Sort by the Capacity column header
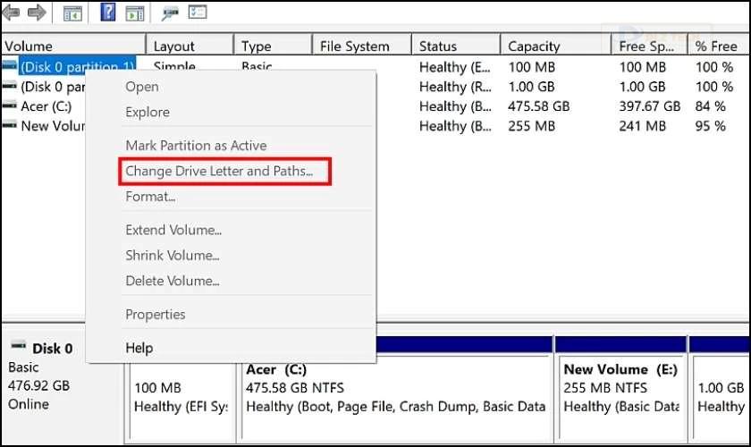751x447 pixels. click(x=556, y=46)
